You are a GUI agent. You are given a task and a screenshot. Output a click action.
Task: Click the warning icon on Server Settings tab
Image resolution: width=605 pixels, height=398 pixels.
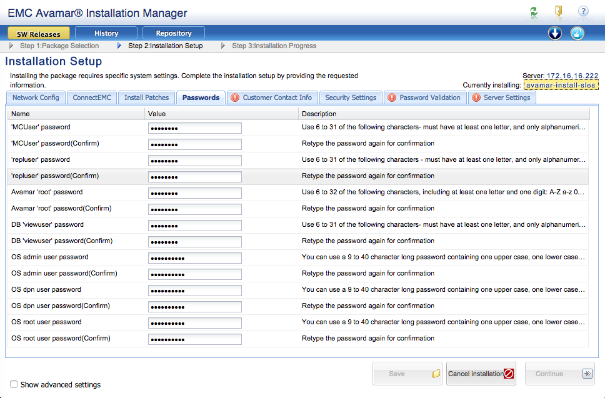[x=476, y=97]
